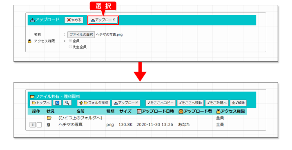Click the lock icon beside アクセス権限 label
292x150 pixels.
30,41
